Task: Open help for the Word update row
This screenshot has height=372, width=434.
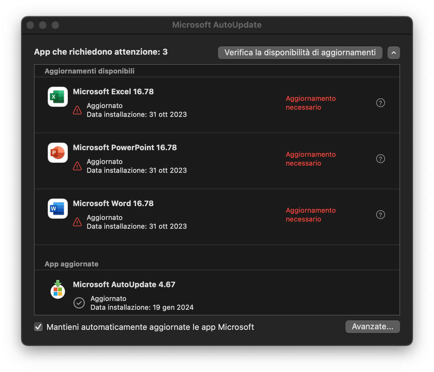Action: (381, 215)
